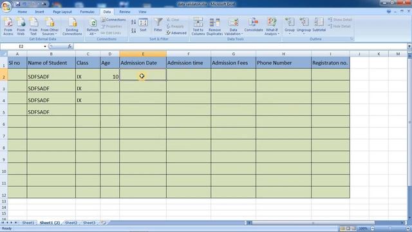Open Microsoft Office Excel Help
This screenshot has width=412, height=232.
389,12
